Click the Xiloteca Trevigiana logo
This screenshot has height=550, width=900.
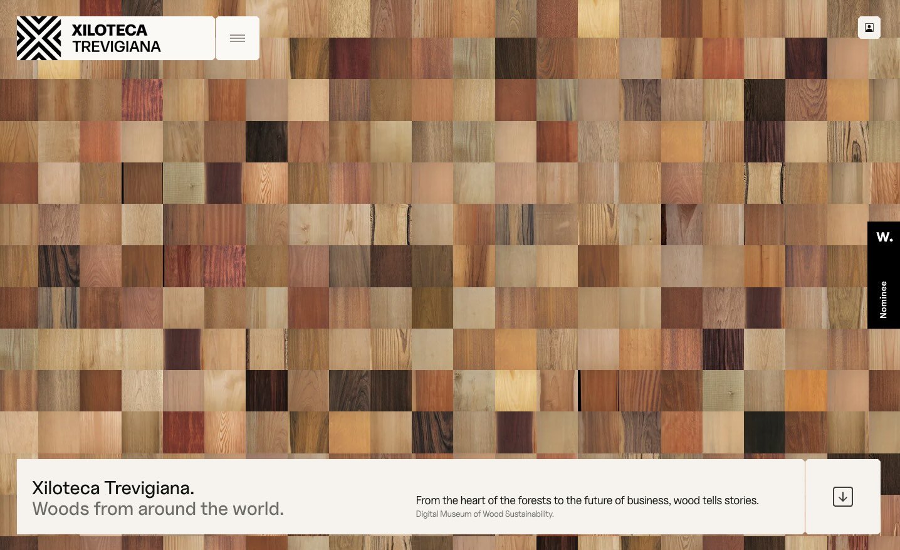point(116,38)
